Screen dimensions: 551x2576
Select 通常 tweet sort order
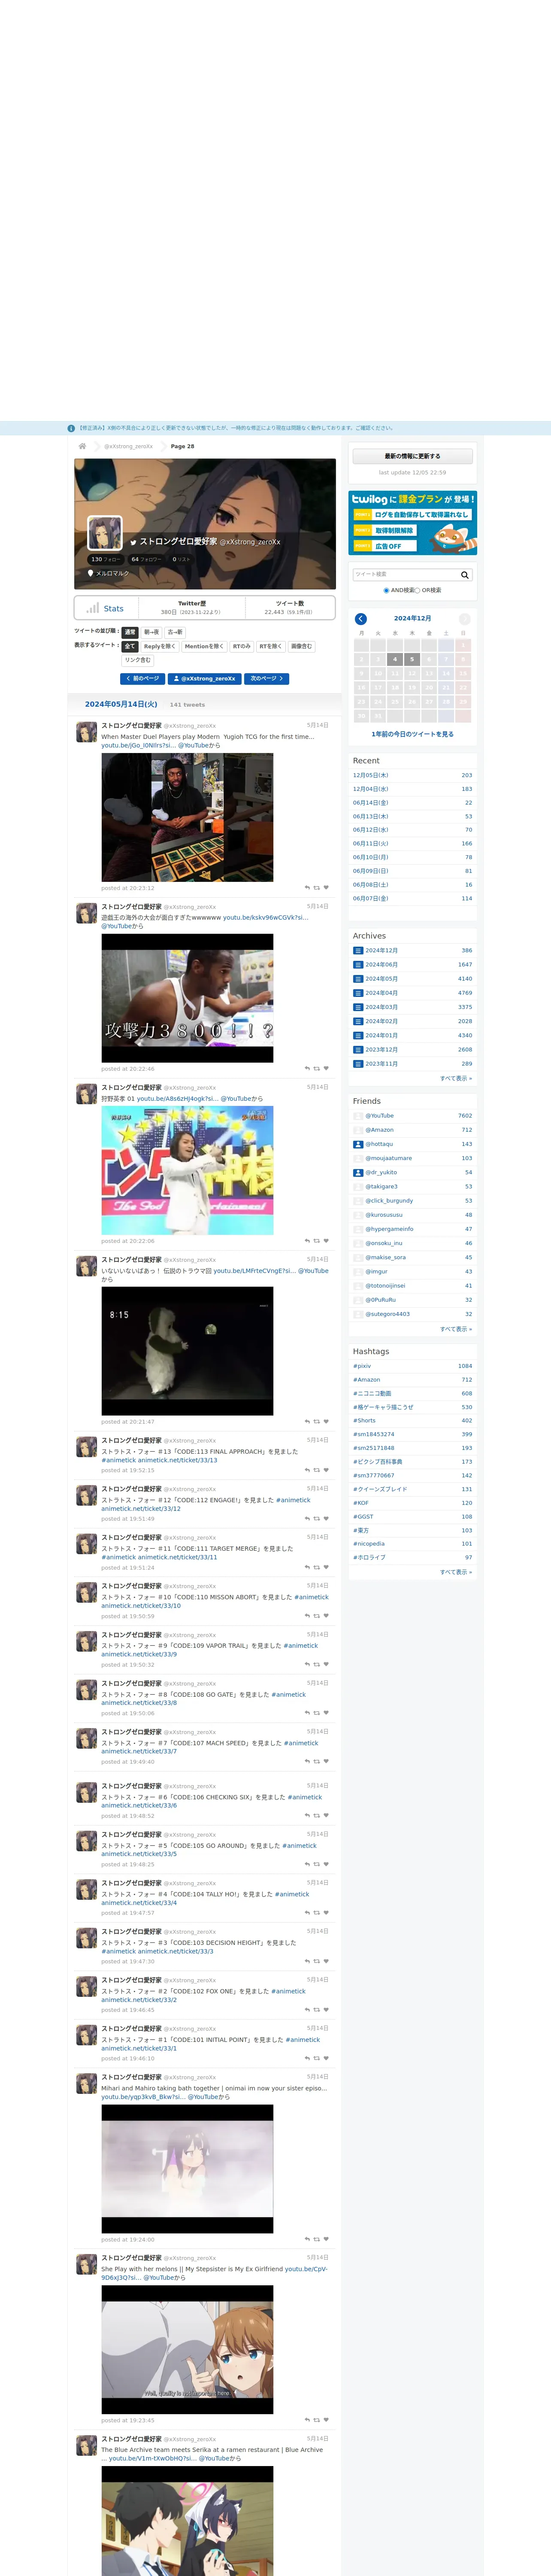130,632
